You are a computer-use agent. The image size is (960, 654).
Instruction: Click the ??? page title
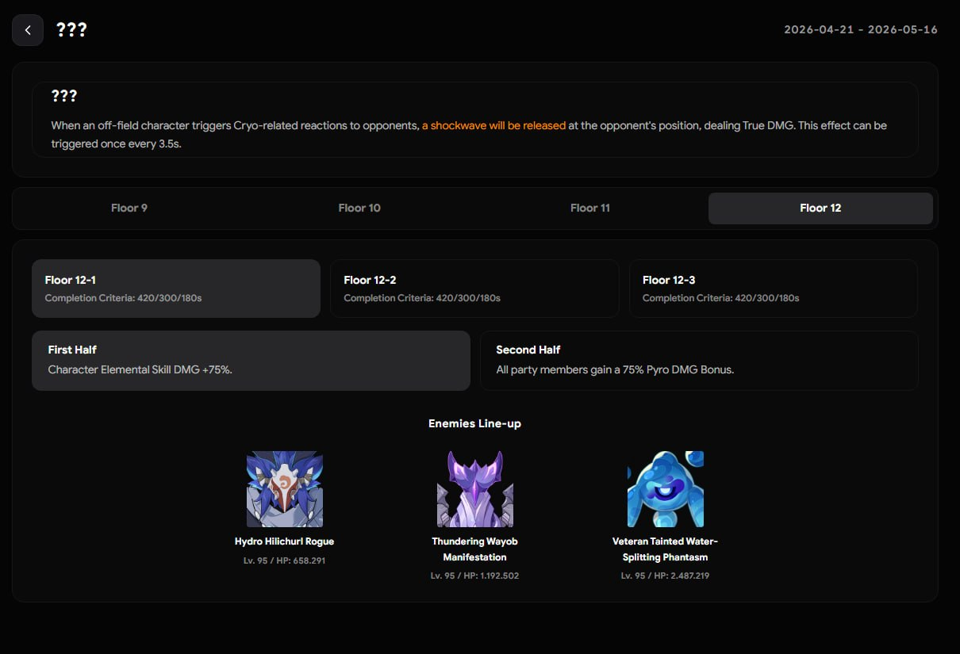71,30
